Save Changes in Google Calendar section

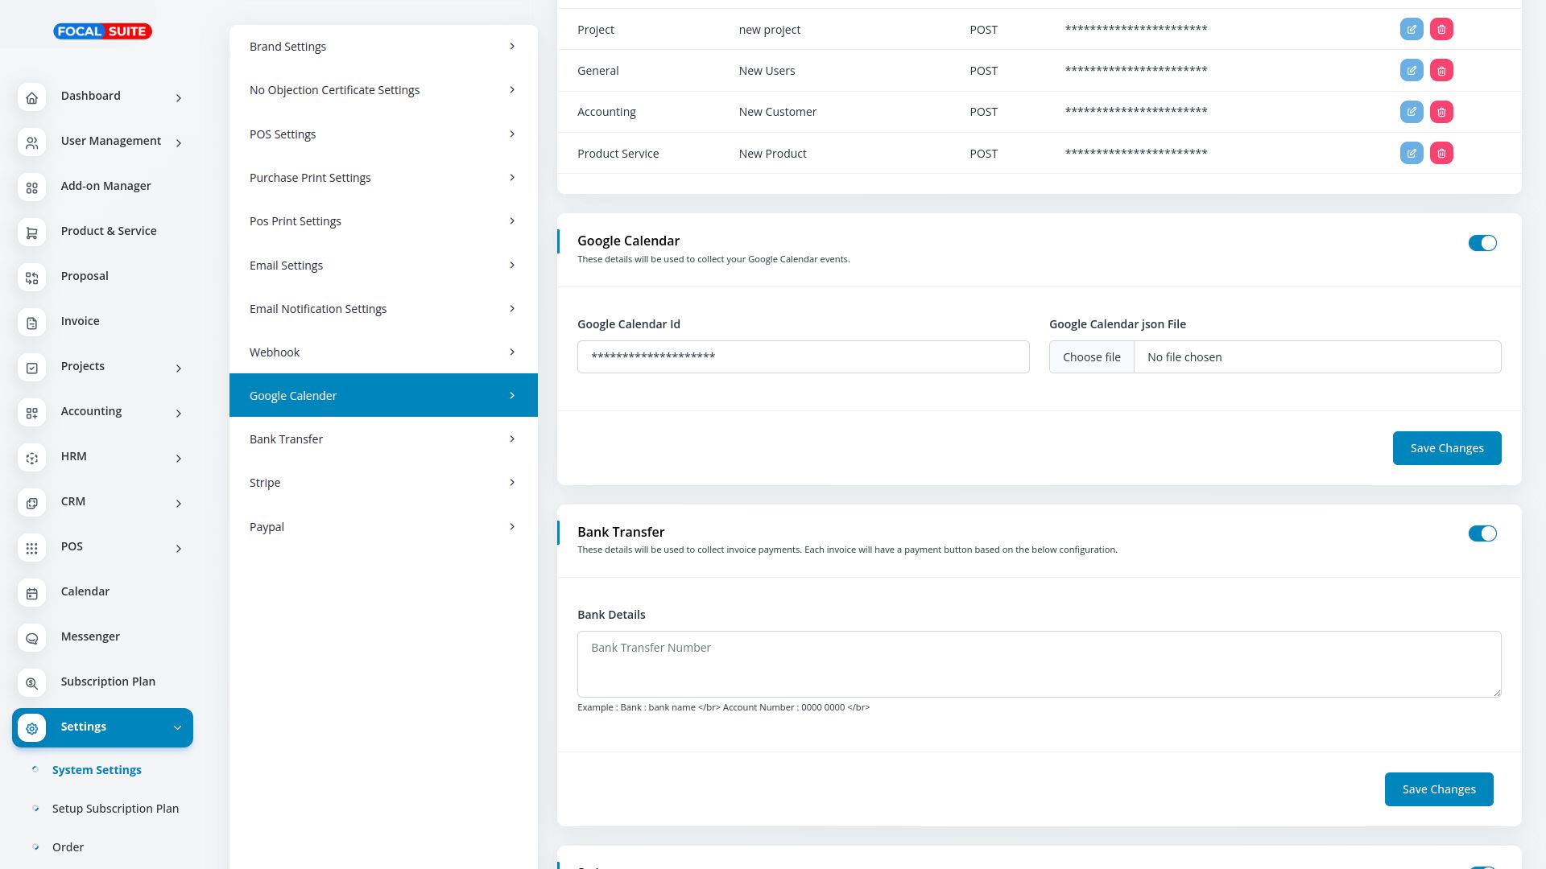click(x=1446, y=448)
